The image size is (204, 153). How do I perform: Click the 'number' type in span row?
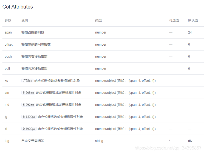(x=101, y=32)
